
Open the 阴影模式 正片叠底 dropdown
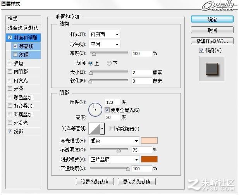pyautogui.click(x=114, y=159)
